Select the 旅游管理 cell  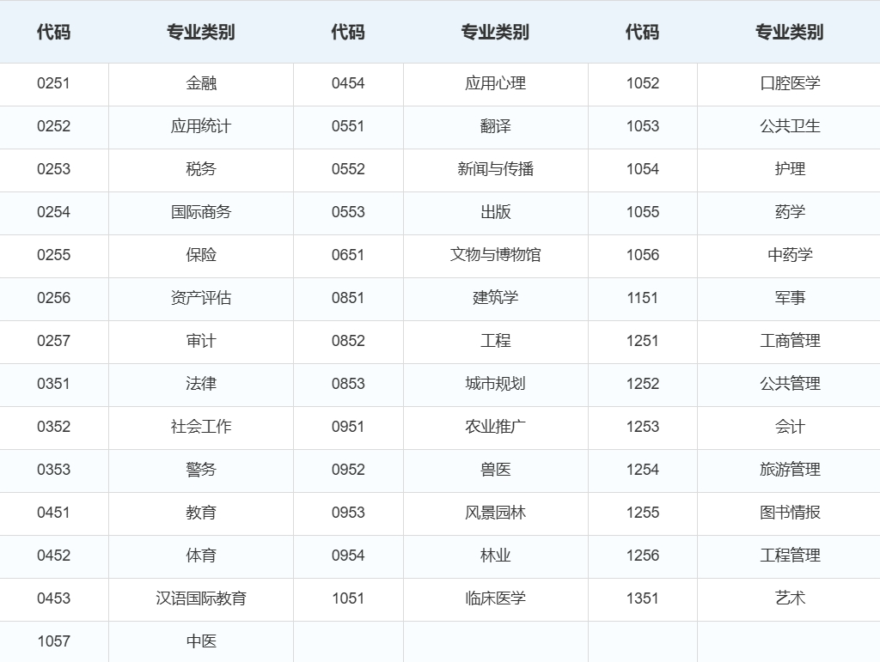click(790, 470)
